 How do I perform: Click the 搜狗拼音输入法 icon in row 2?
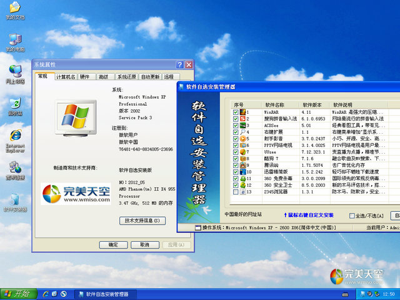(242, 119)
